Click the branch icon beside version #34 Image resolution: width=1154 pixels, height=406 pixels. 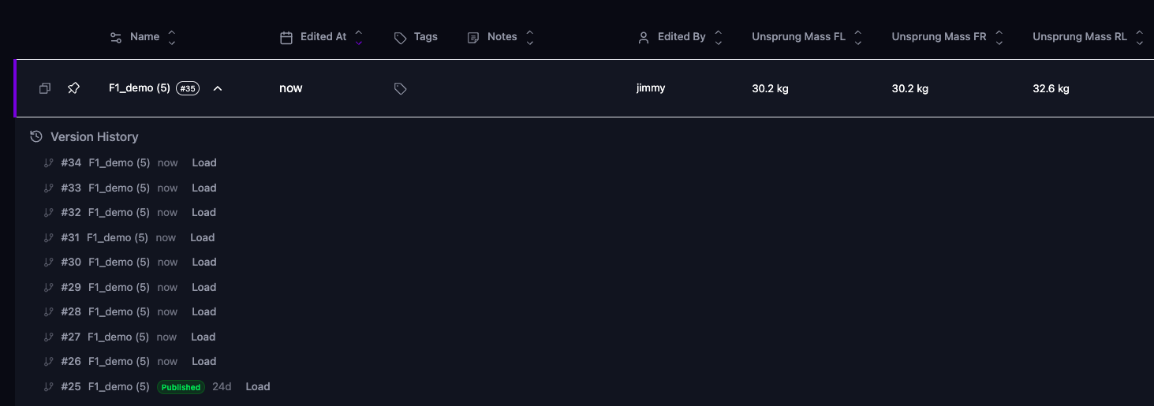pyautogui.click(x=49, y=163)
